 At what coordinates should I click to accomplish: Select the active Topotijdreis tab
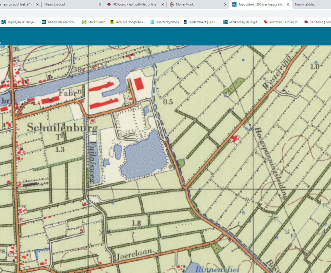click(x=261, y=4)
